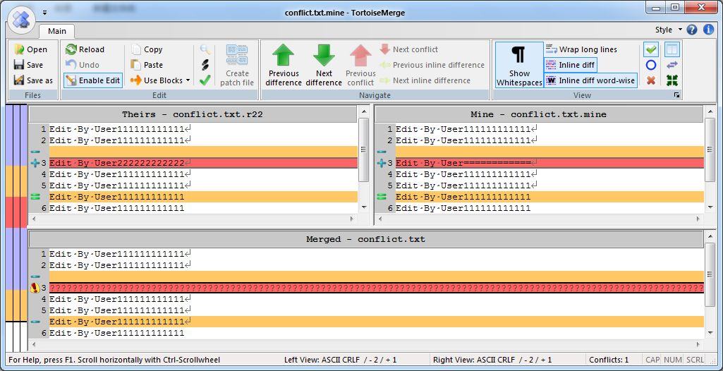Go to Next conflict
The image size is (723, 371).
pyautogui.click(x=408, y=49)
